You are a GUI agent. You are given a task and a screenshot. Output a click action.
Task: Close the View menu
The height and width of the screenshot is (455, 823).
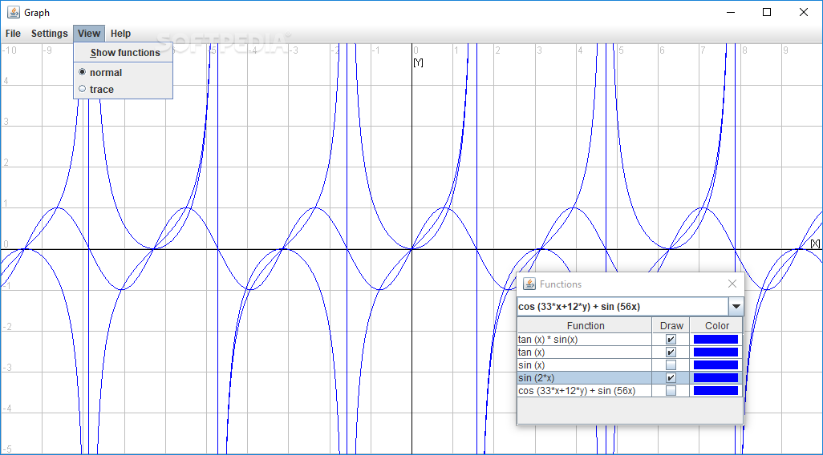click(89, 34)
